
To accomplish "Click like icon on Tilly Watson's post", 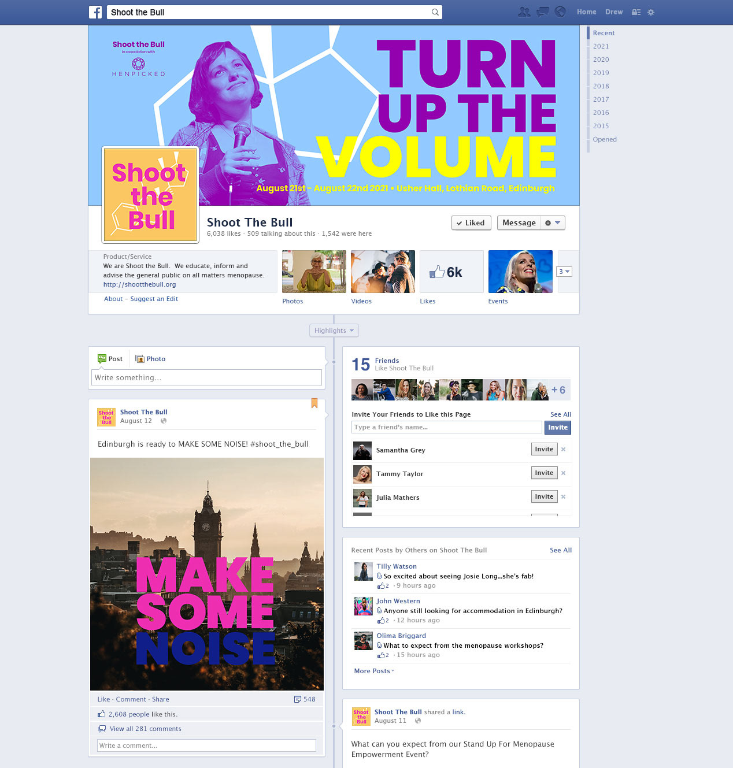I will point(381,586).
